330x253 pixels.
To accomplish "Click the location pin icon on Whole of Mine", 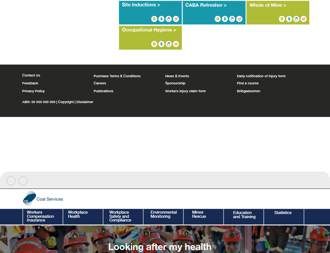I will tap(282, 19).
